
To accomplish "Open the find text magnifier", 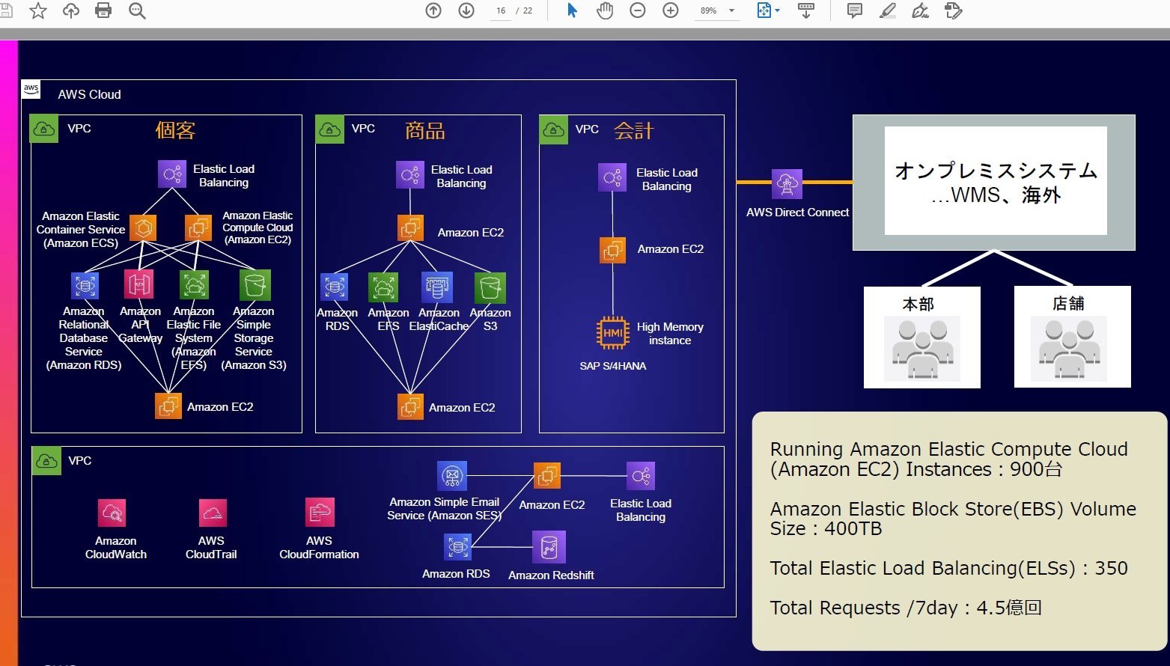I will (x=137, y=10).
